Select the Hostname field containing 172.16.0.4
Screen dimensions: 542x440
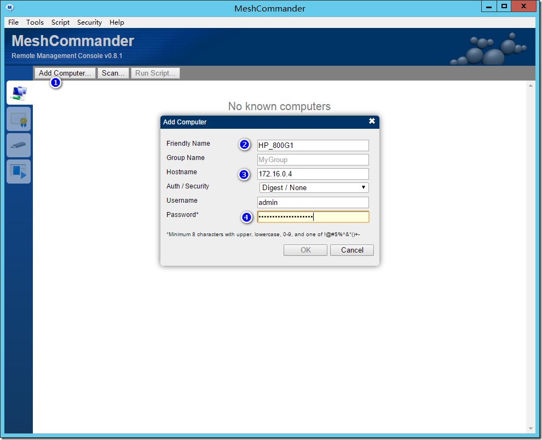point(313,174)
